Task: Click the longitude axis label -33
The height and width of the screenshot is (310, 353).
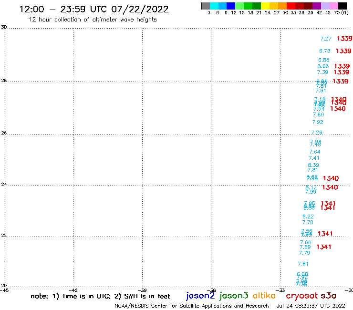Action: click(x=280, y=290)
